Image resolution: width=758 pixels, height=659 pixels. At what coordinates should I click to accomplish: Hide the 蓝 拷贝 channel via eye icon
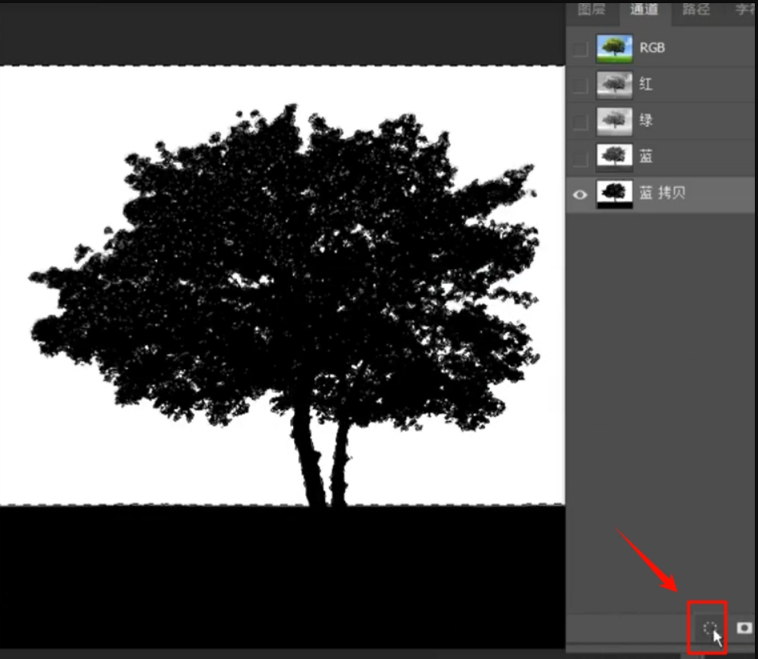point(580,194)
